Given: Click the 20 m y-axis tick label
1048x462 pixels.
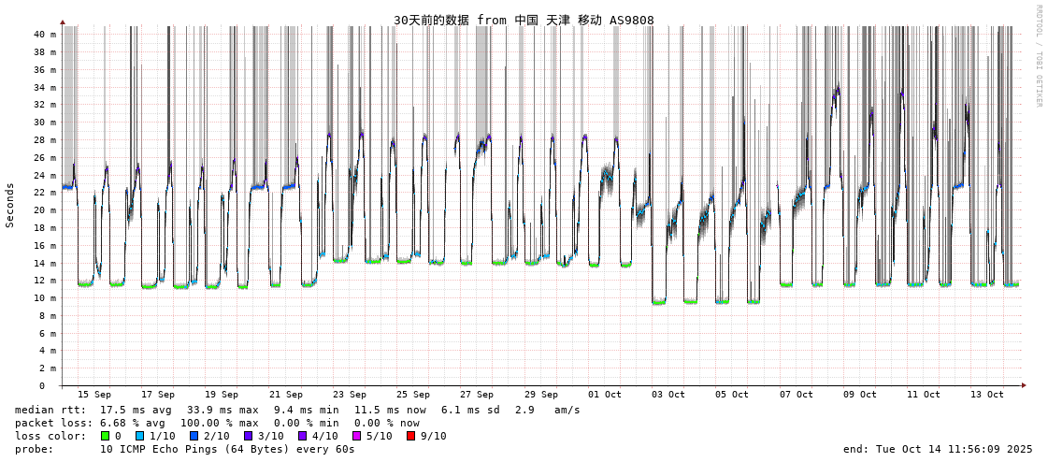Looking at the screenshot, I should 45,210.
